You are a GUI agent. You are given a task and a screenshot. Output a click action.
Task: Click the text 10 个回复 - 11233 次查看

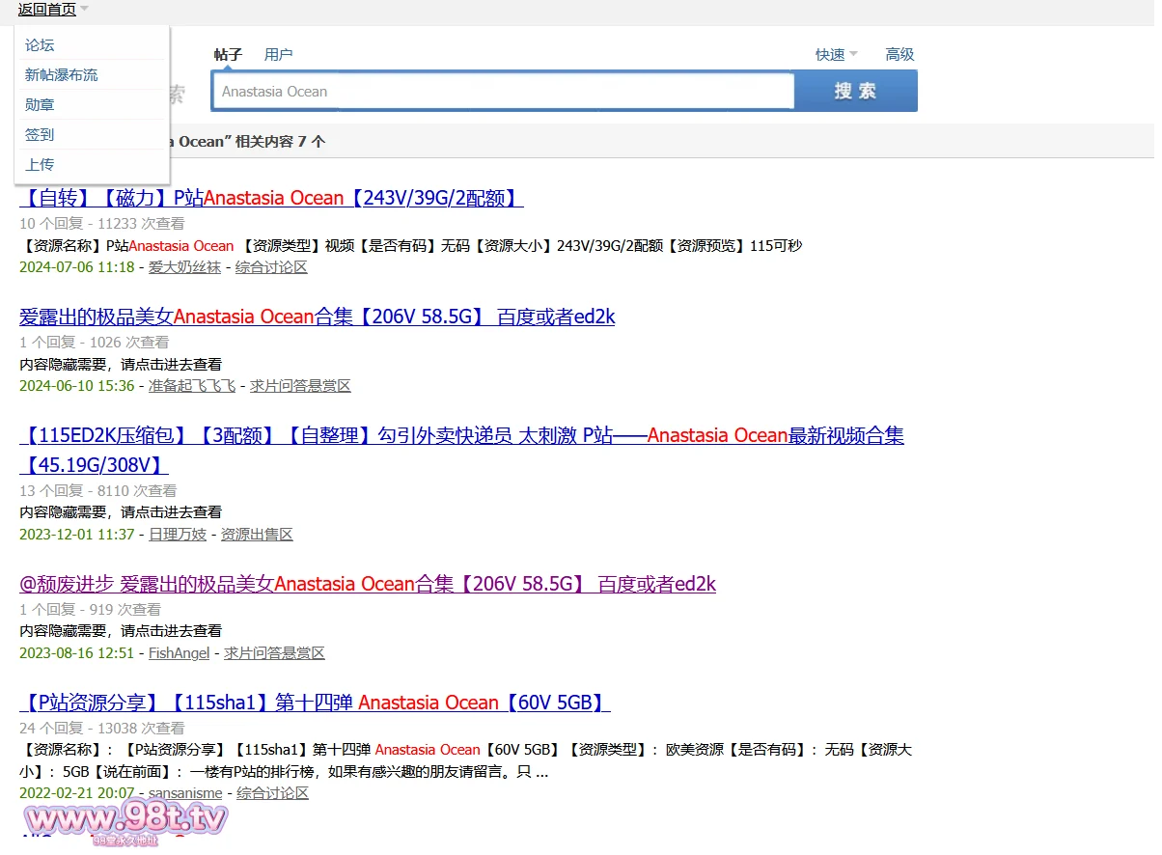pyautogui.click(x=101, y=224)
